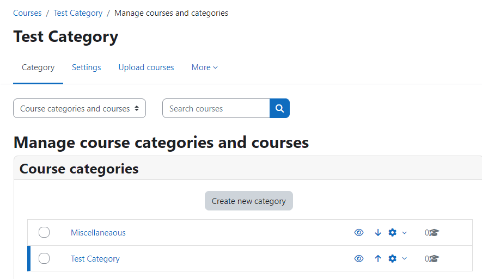Move Miscellaneaous category down with arrow
This screenshot has height=279, width=482.
[378, 233]
